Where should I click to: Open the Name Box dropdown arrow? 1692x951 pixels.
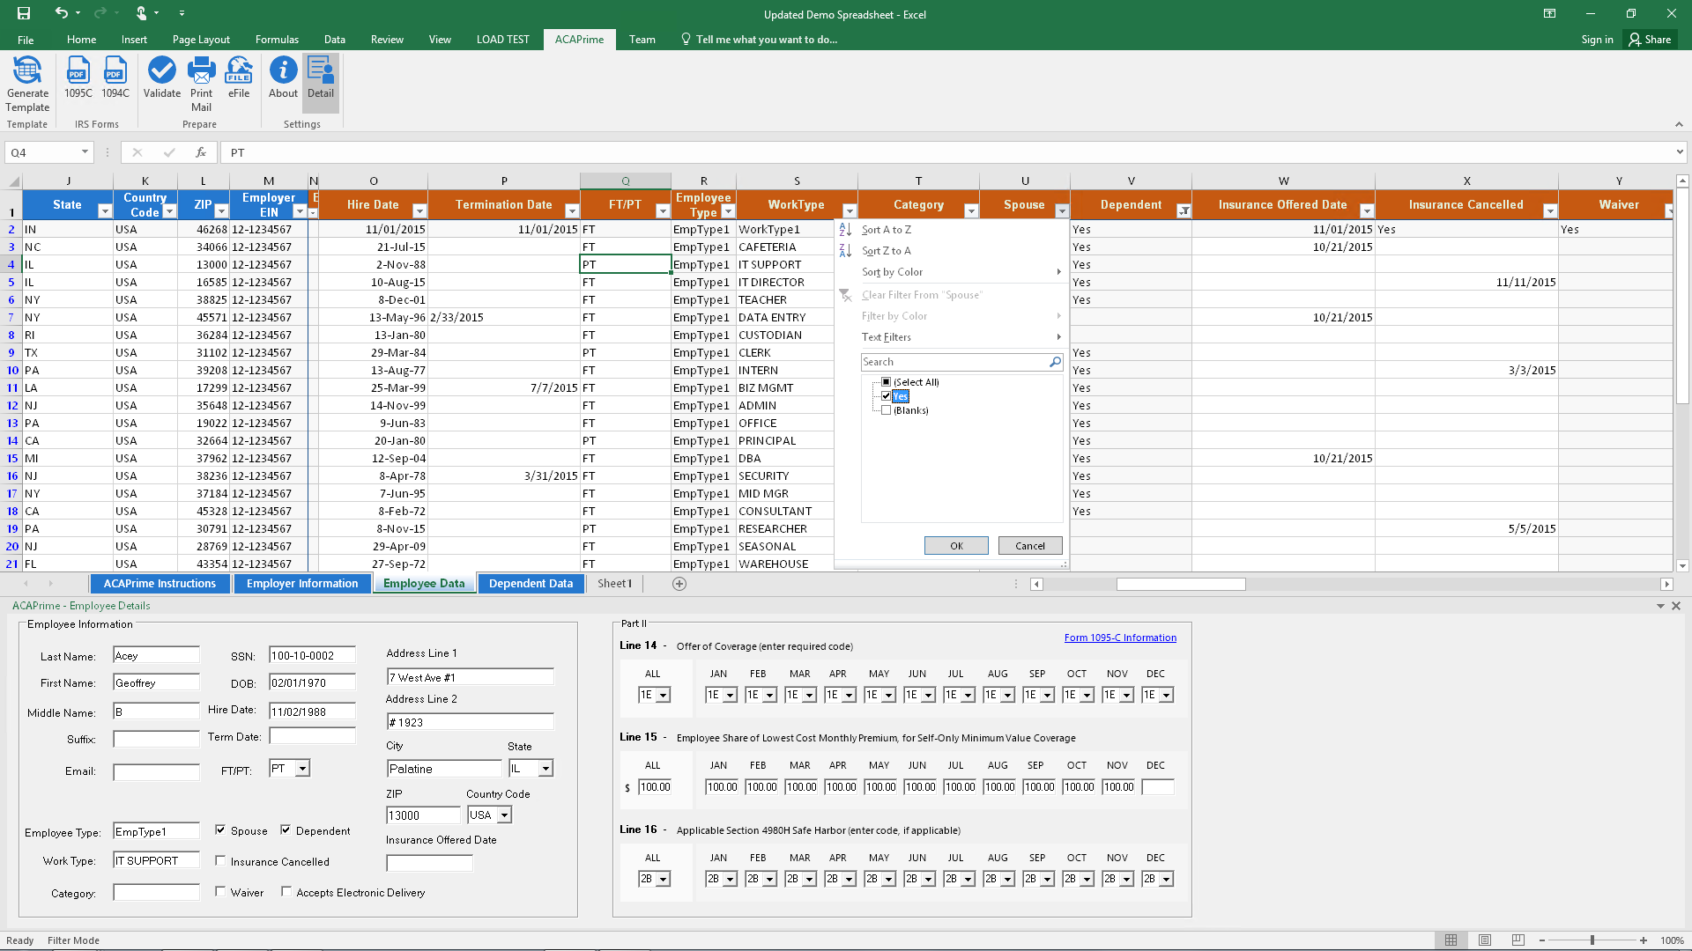85,152
